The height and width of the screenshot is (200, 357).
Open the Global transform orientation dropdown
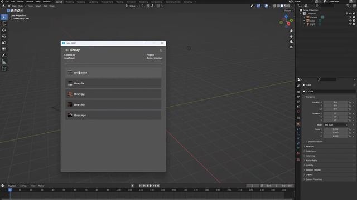(132, 6)
